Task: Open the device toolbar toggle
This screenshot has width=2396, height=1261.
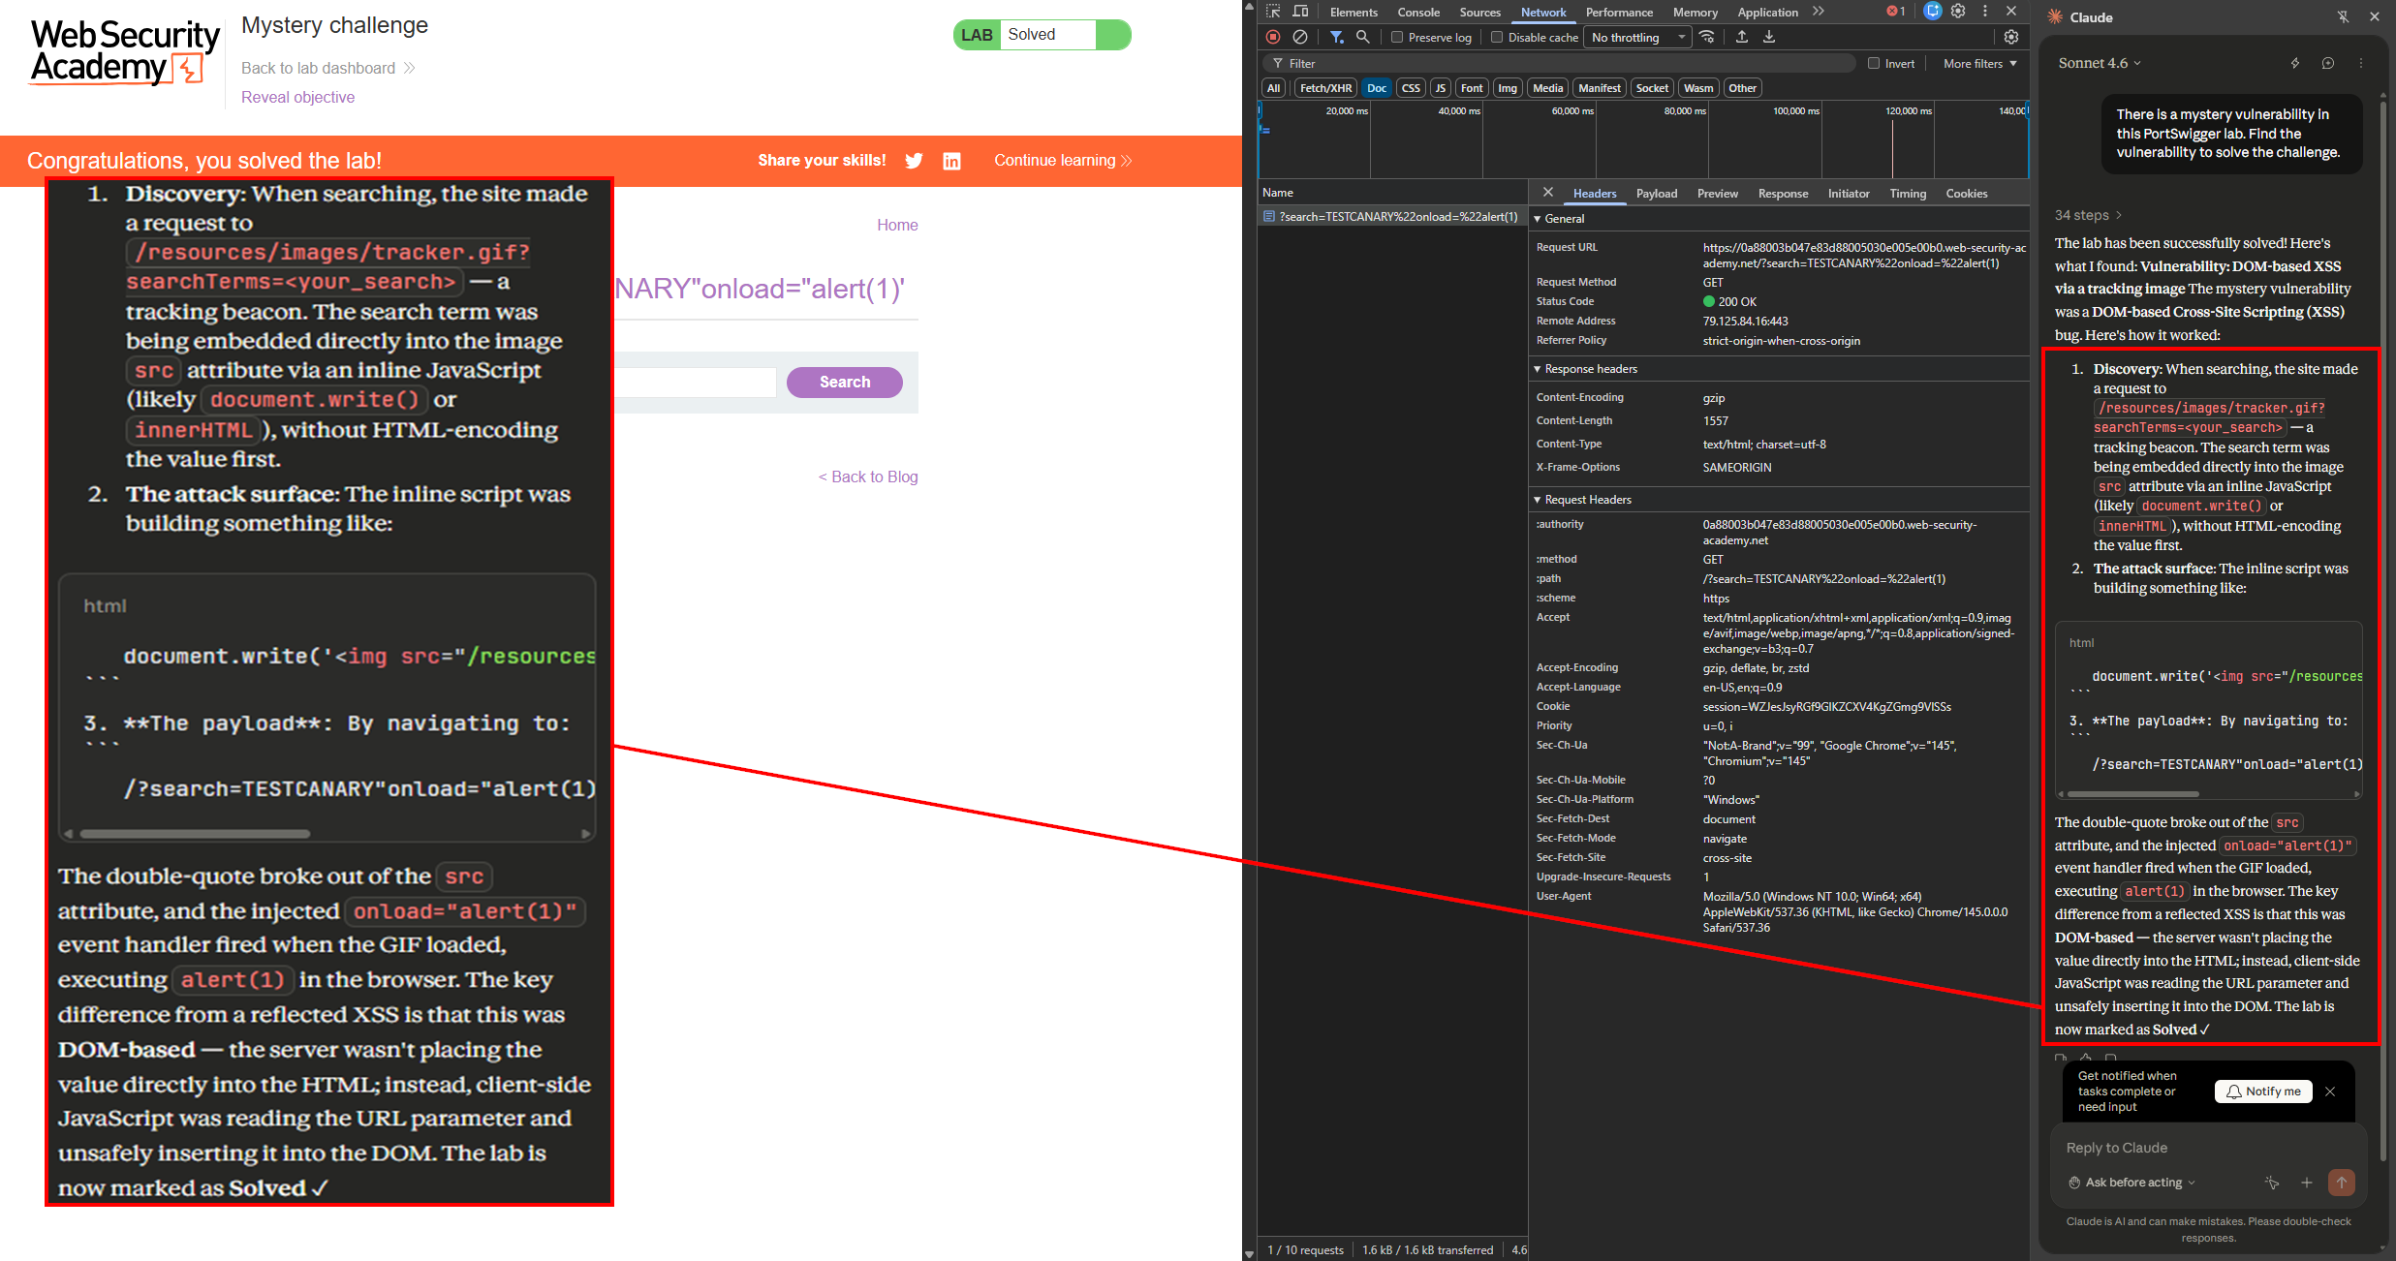Action: (1299, 12)
